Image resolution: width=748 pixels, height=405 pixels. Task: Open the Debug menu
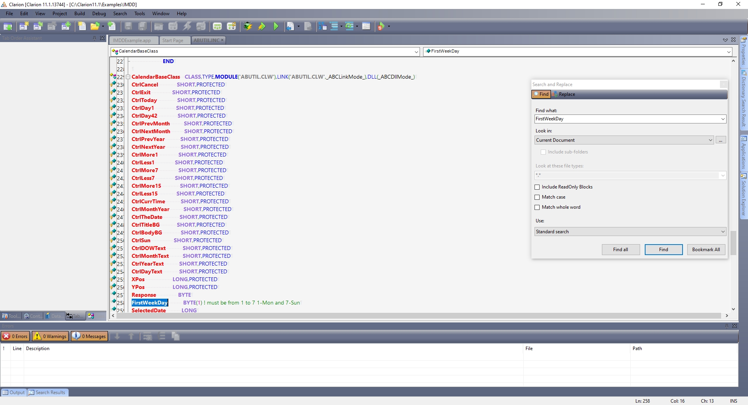pos(99,14)
